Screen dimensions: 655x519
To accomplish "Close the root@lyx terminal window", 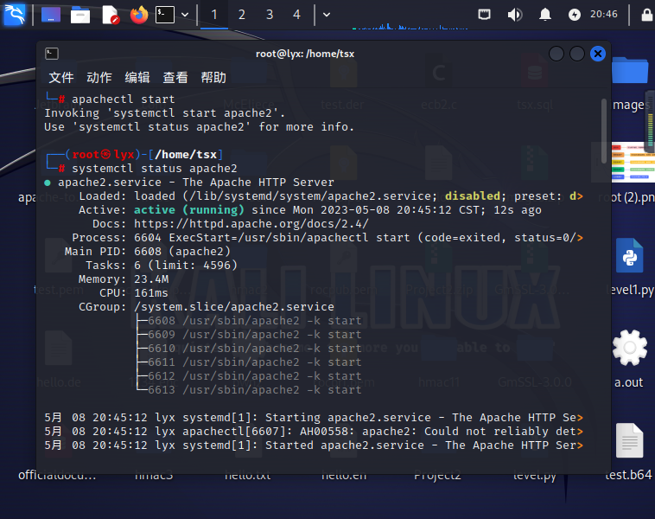I will [x=598, y=54].
